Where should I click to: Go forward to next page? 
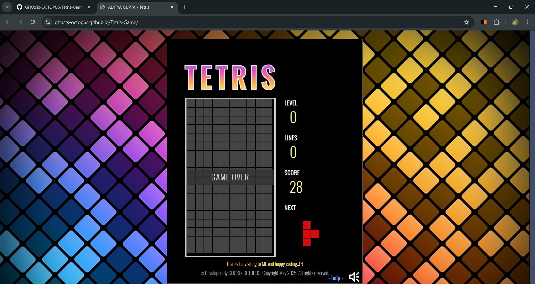(x=20, y=22)
